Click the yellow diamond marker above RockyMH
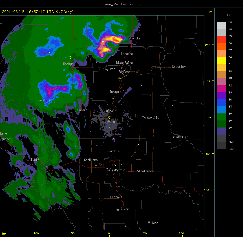 tap(70, 57)
